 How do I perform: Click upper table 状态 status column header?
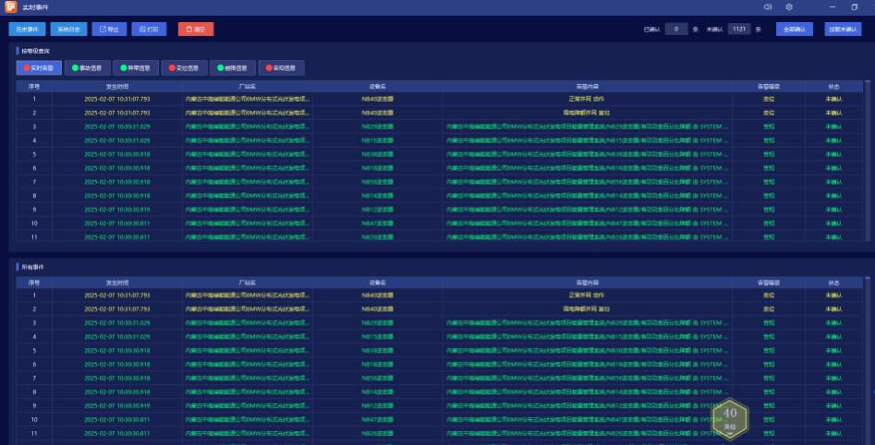coord(833,87)
